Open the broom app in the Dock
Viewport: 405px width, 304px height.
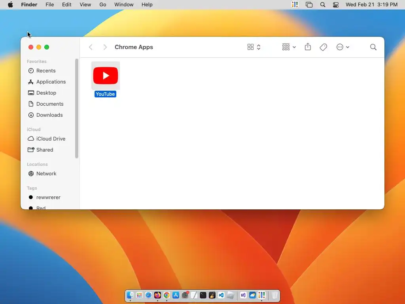(x=212, y=295)
